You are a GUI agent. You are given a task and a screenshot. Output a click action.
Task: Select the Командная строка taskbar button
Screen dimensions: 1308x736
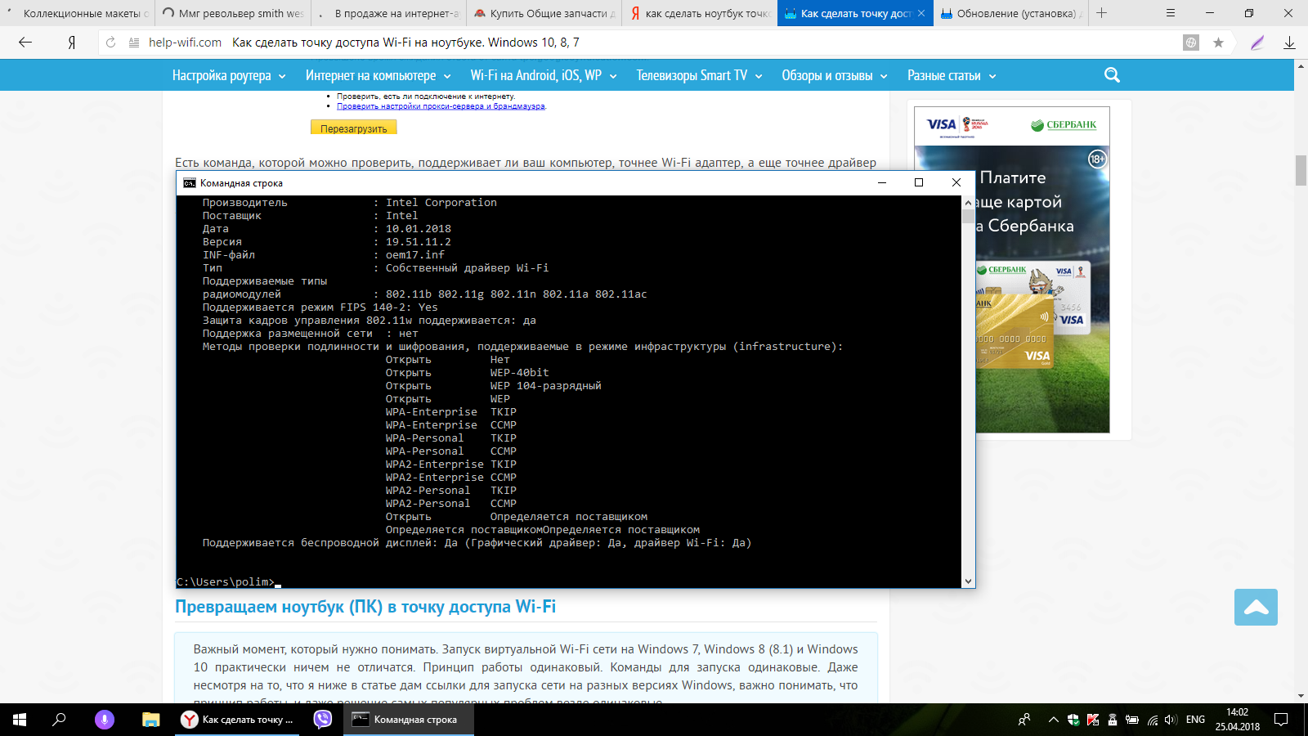point(409,720)
